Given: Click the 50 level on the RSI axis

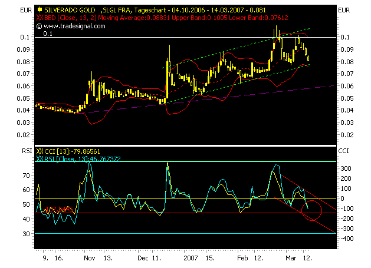Looking at the screenshot, I should click(27, 204).
